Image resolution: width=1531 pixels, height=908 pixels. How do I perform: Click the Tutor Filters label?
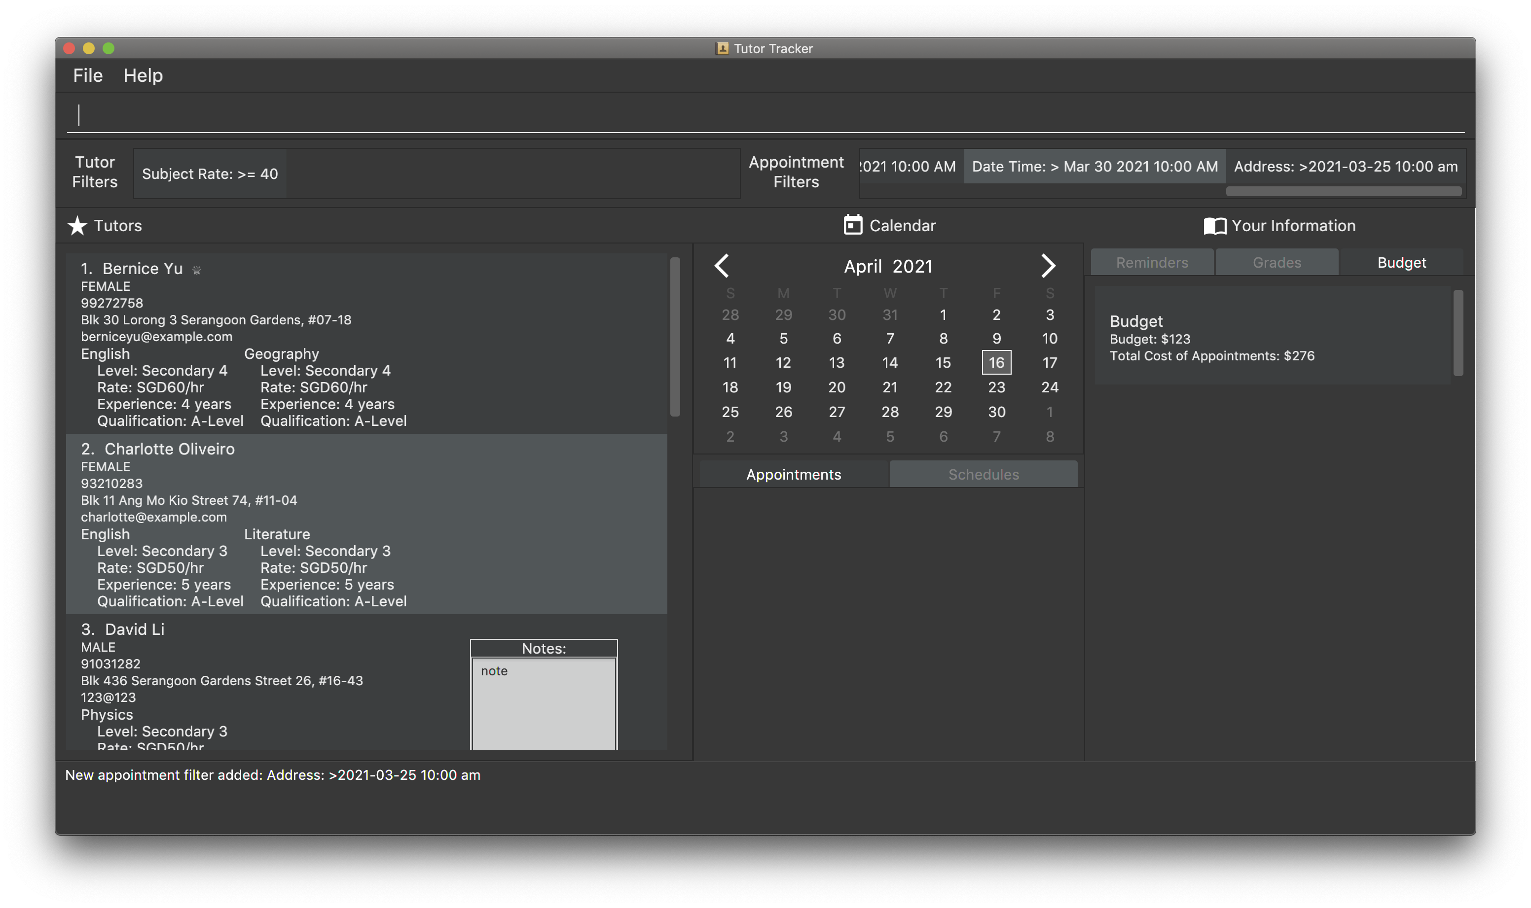(x=95, y=172)
